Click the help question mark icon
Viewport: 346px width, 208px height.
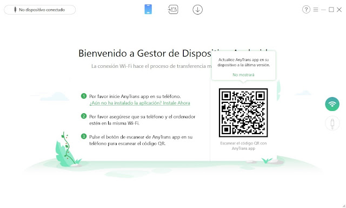[306, 10]
